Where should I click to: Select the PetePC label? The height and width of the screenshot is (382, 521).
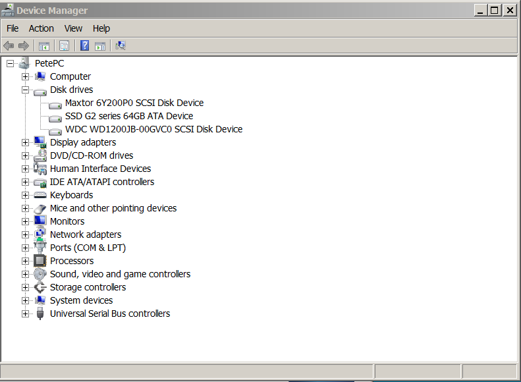(x=49, y=63)
